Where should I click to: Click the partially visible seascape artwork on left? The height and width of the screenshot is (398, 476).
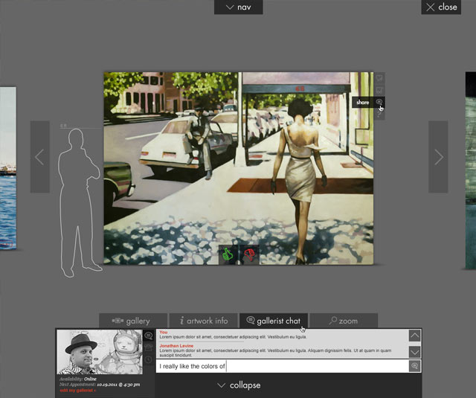point(8,168)
